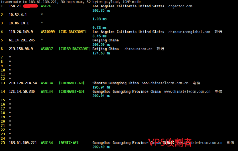Click destination IP 183.61.109.221 on hop 25
The image size is (238, 151).
[23, 142]
